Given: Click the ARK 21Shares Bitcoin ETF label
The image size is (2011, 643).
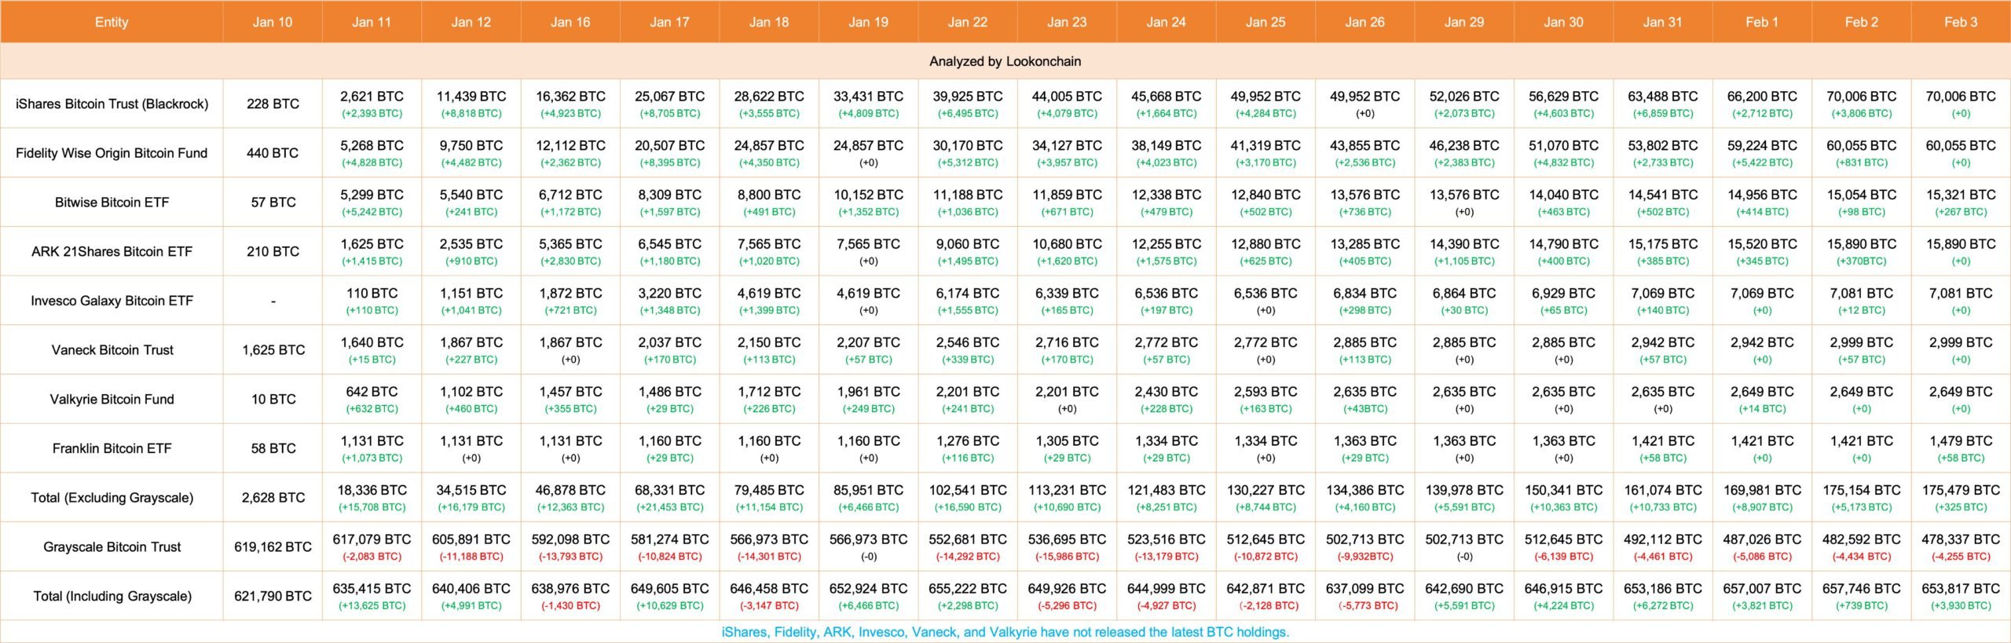Looking at the screenshot, I should coord(112,251).
